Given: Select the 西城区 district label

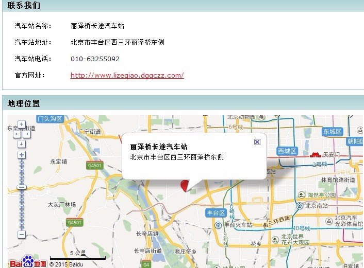Looking at the screenshot, I should (287, 151).
